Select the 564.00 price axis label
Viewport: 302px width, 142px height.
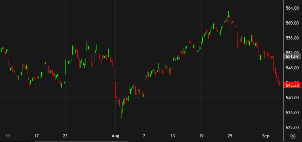(292, 8)
